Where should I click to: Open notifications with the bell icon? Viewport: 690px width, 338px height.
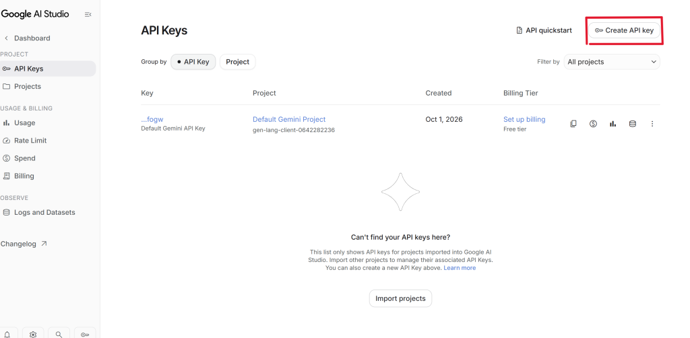coord(7,334)
